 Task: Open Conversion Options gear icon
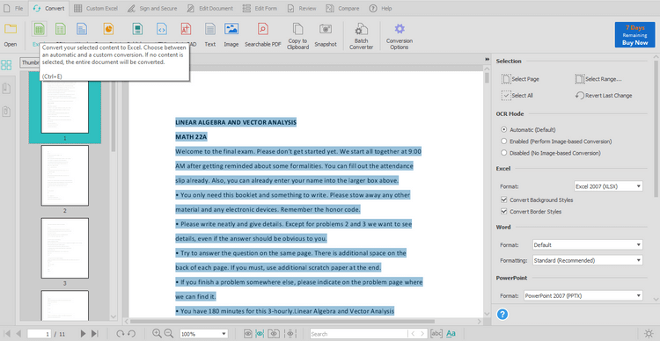(x=399, y=29)
